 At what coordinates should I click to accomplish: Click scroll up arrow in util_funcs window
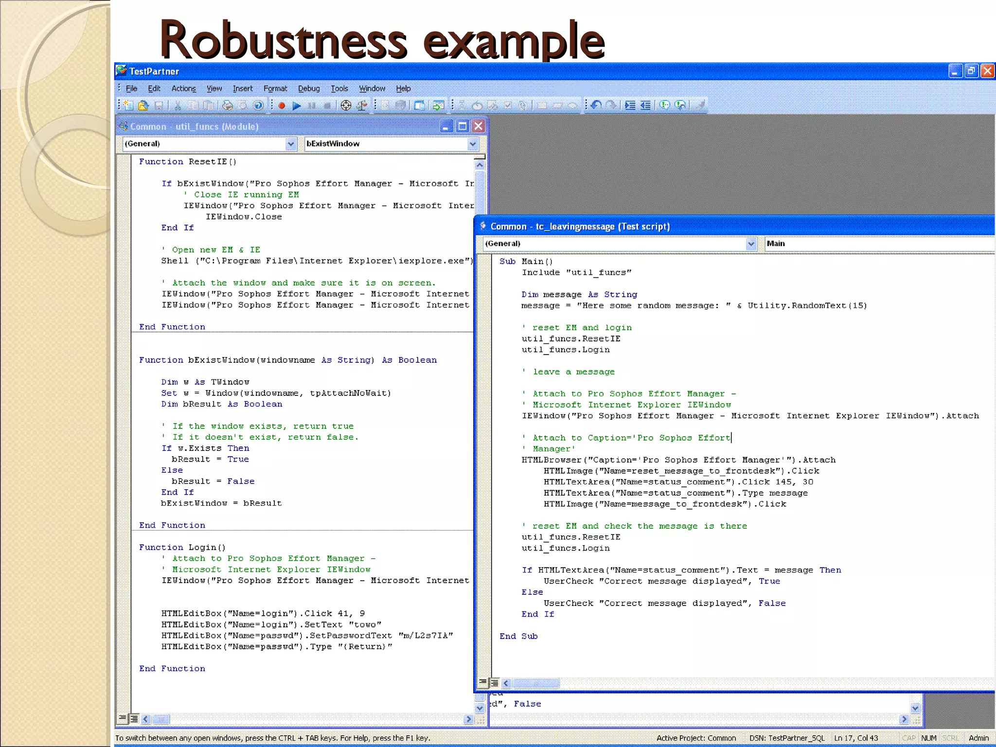[x=480, y=165]
